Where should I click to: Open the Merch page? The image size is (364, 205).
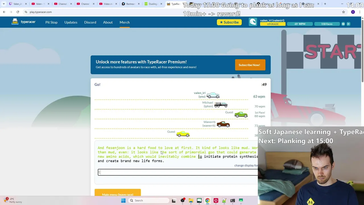tap(125, 22)
